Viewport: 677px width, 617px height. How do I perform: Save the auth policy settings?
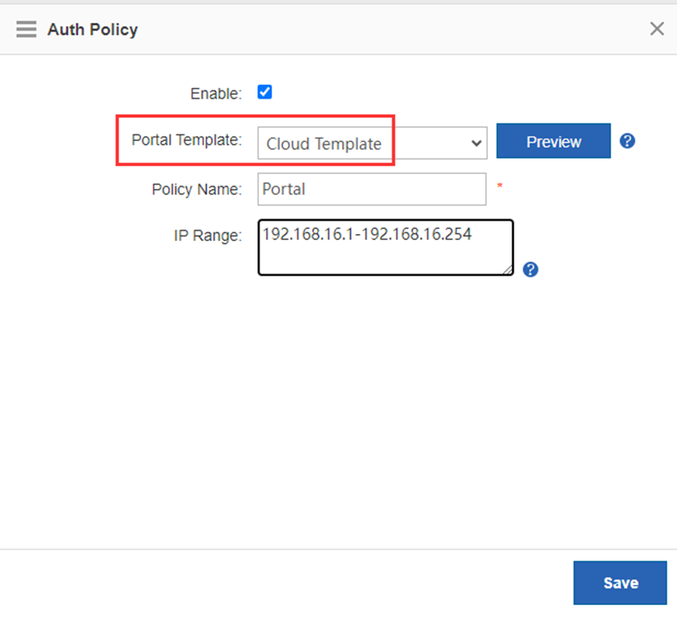[x=620, y=582]
